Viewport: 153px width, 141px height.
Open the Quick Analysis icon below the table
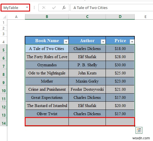click(x=139, y=130)
